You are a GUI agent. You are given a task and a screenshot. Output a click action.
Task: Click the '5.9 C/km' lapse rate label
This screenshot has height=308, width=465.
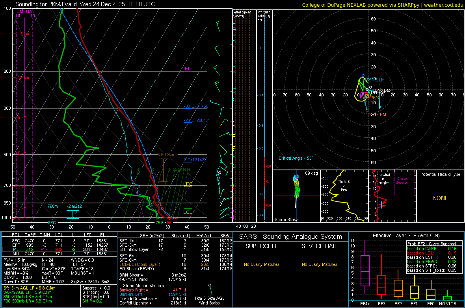pos(166,155)
